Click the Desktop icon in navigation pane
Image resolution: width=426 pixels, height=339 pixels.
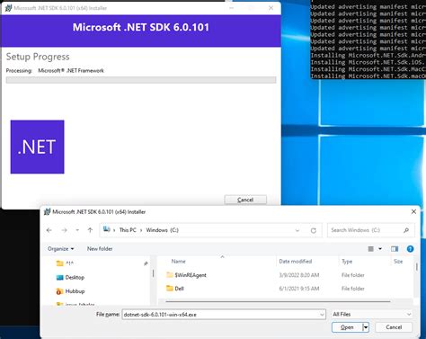tap(60, 277)
